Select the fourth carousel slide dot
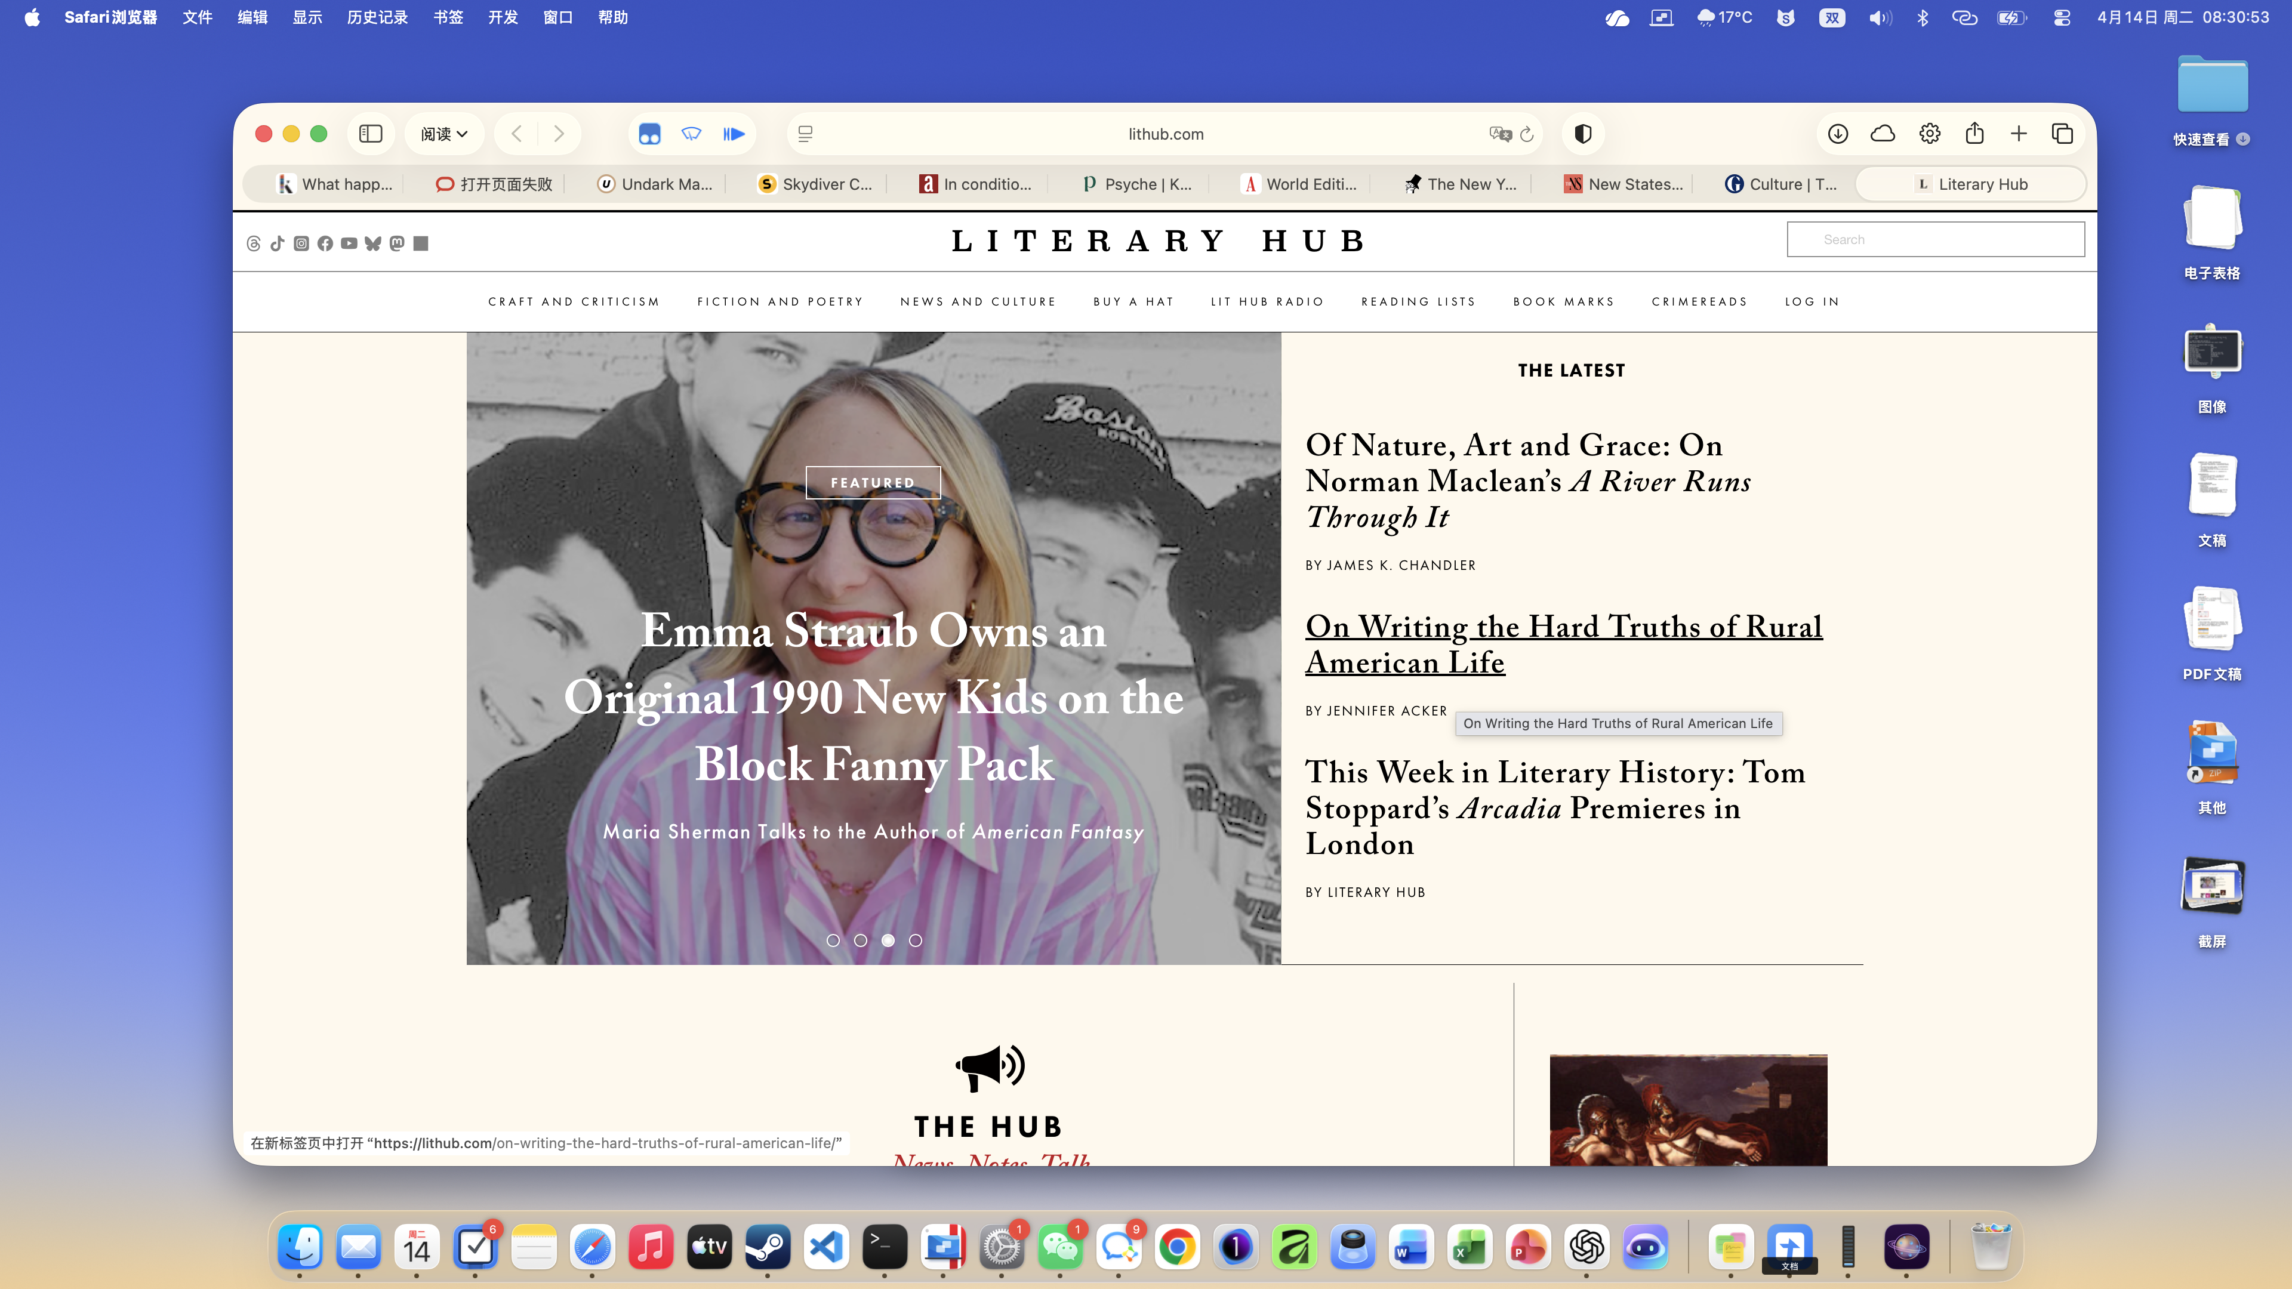 [914, 940]
